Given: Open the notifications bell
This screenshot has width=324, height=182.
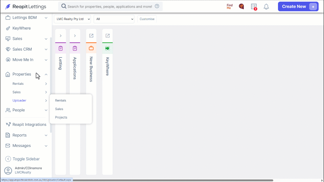Looking at the screenshot, I should (x=266, y=7).
